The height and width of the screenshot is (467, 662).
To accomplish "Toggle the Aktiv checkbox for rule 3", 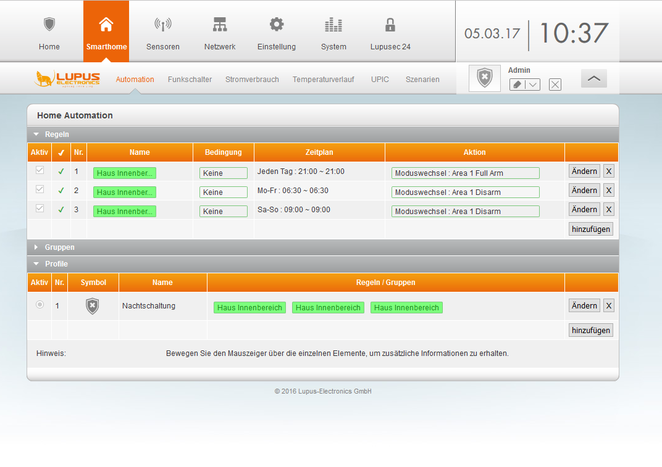I will [x=40, y=209].
